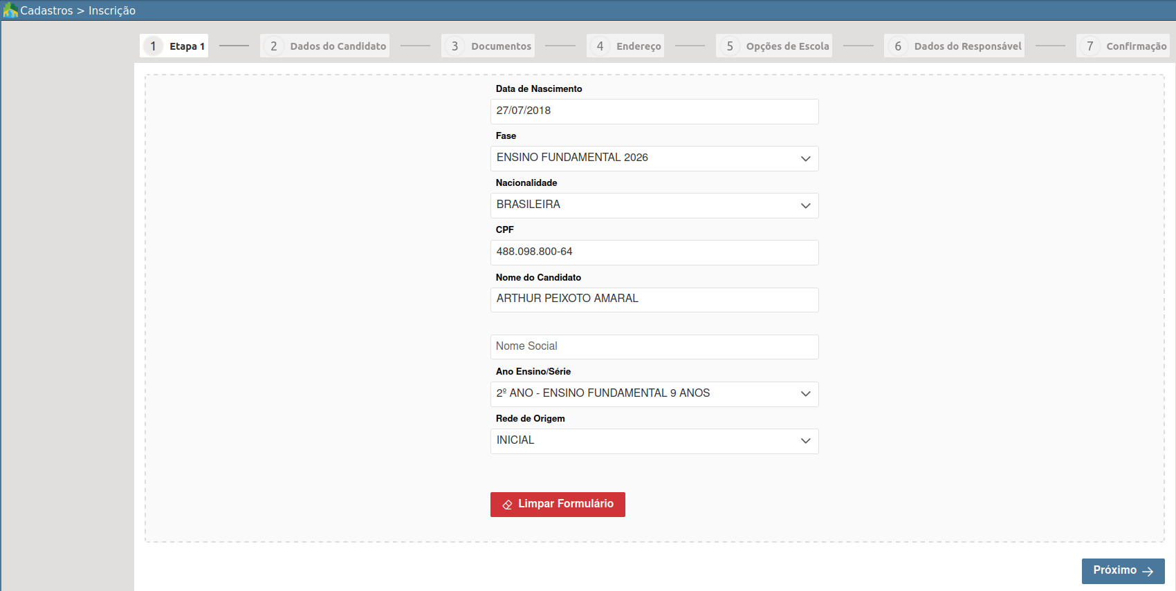Click the step 5 number circle

pyautogui.click(x=730, y=46)
